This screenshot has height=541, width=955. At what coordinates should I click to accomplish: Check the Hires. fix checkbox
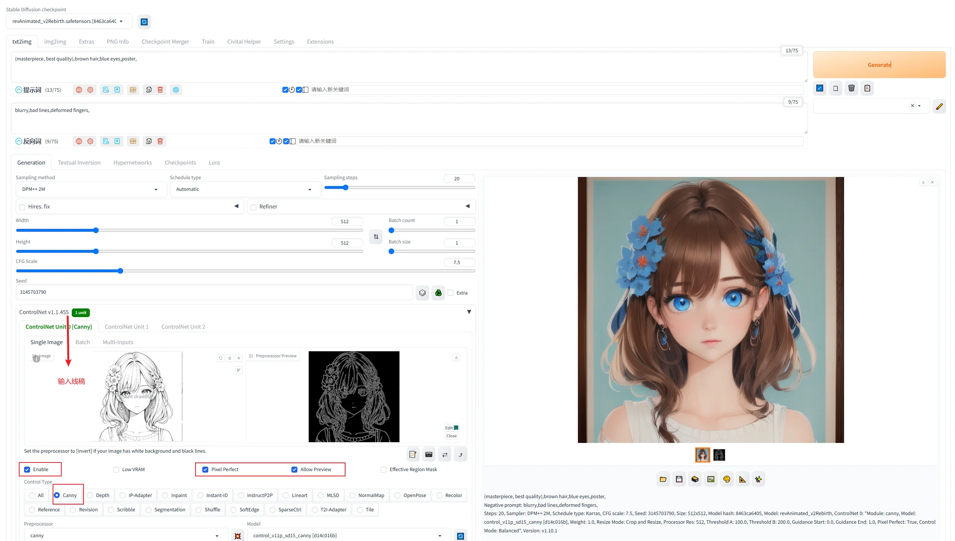tap(22, 207)
